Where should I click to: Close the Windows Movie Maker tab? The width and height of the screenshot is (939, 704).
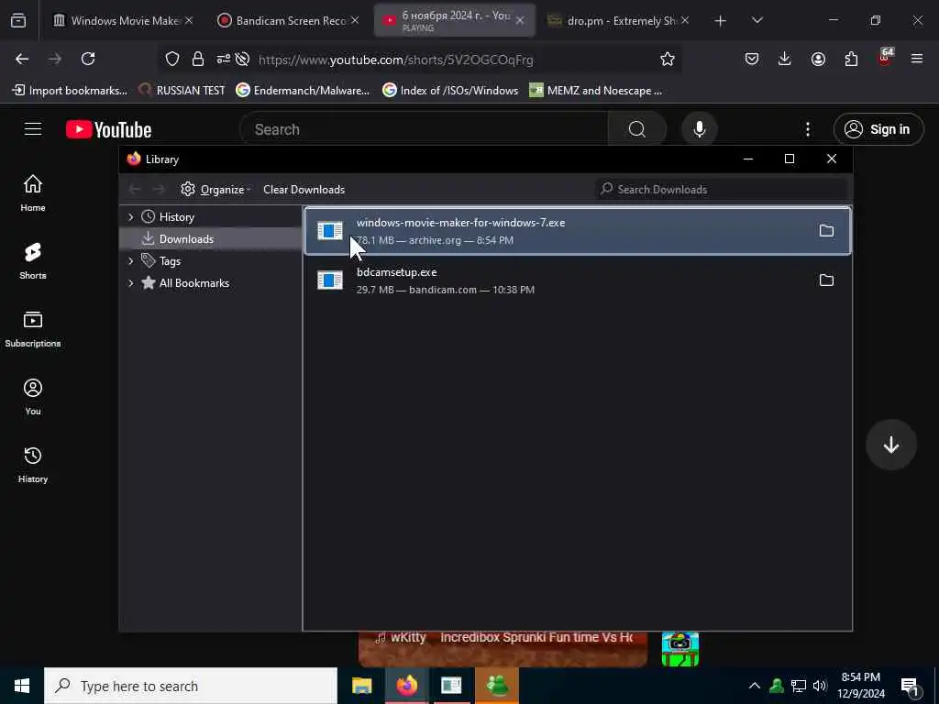click(189, 20)
